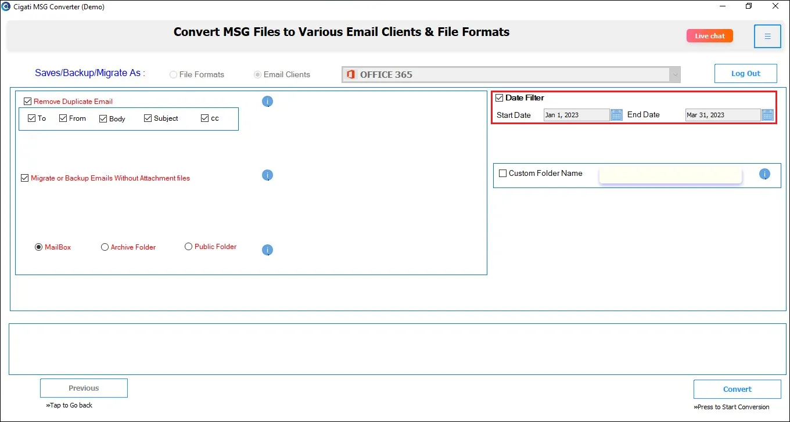Click the Live chat button
Image resolution: width=790 pixels, height=422 pixels.
[x=710, y=36]
